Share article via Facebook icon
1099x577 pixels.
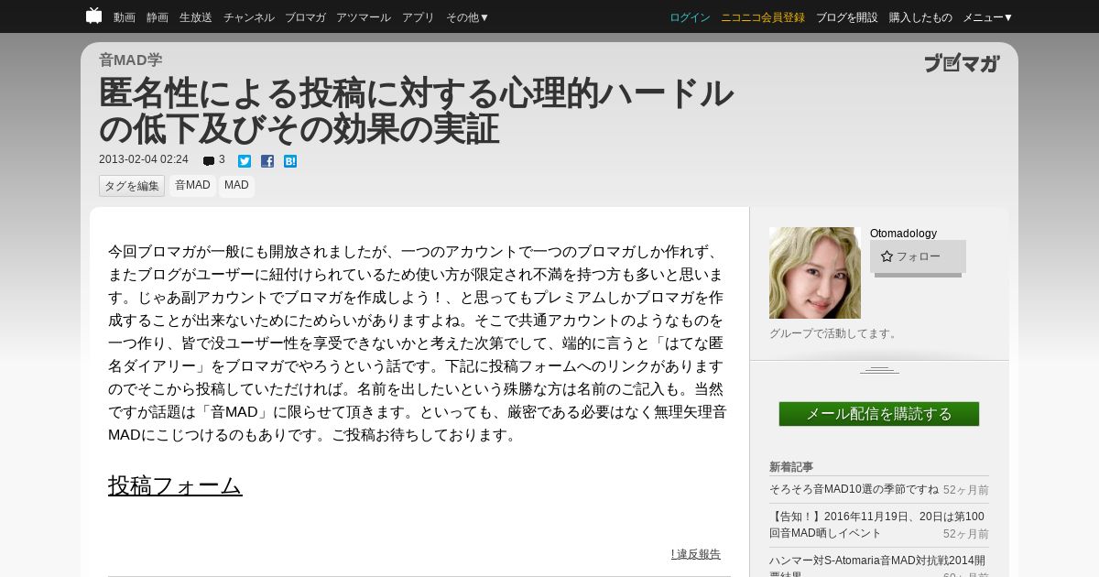pyautogui.click(x=267, y=161)
